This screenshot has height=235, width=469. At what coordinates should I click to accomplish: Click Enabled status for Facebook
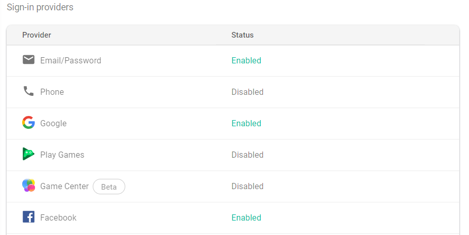246,218
